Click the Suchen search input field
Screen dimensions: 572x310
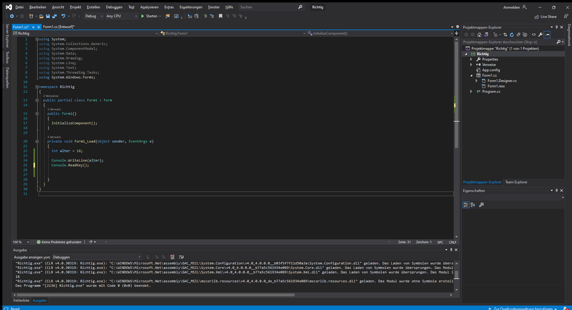[x=268, y=7]
